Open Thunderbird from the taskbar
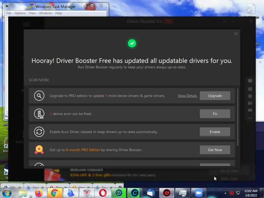The image size is (264, 198). [151, 193]
